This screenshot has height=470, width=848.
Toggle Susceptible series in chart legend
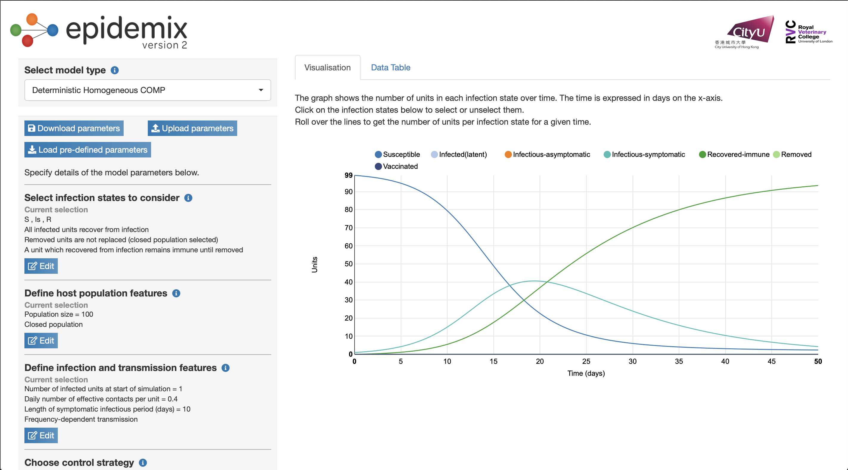tap(397, 154)
